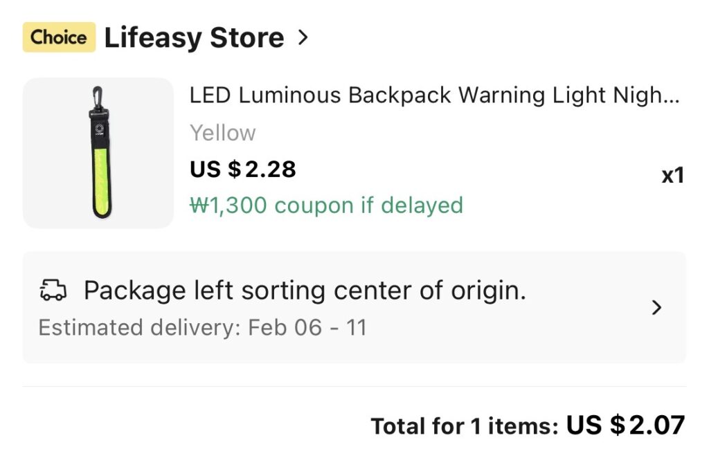Open the Package left sorting center status
Screen dimensions: 709x458
(305, 291)
